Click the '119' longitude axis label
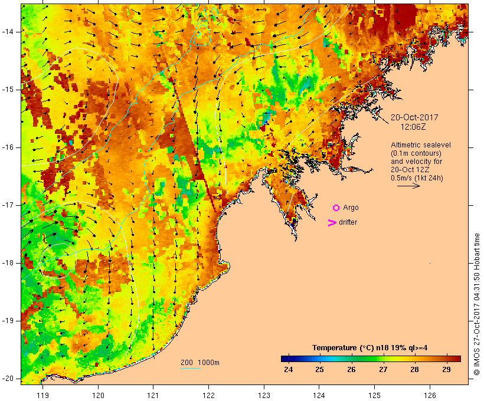This screenshot has width=484, height=401. tap(42, 395)
